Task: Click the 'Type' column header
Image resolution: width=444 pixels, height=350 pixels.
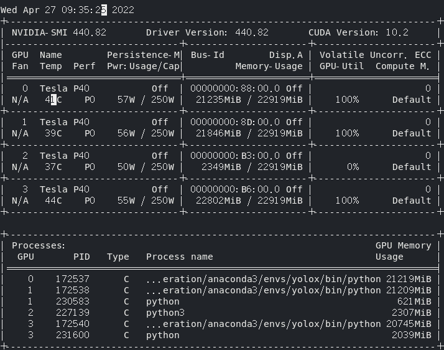Action: (118, 257)
